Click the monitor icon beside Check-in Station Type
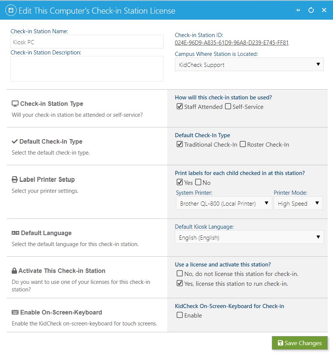 (x=15, y=104)
